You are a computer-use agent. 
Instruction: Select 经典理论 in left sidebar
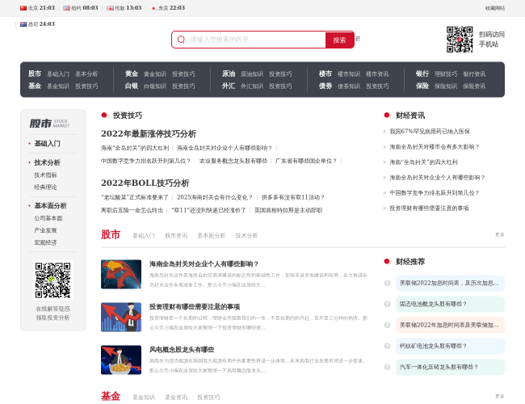(45, 187)
